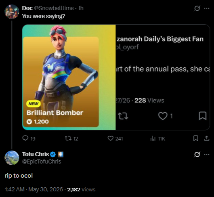Viewport: 214px width, 197px height.
Task: Open Grok icon on Tofu Chris tweet
Action: click(x=197, y=155)
